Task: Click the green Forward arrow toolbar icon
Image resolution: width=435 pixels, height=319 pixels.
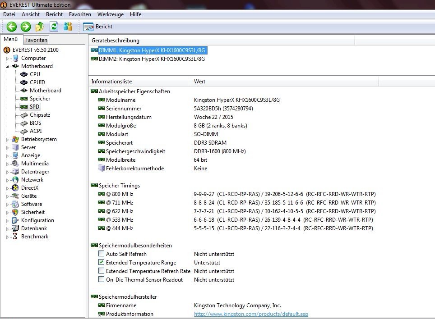Action: point(26,27)
